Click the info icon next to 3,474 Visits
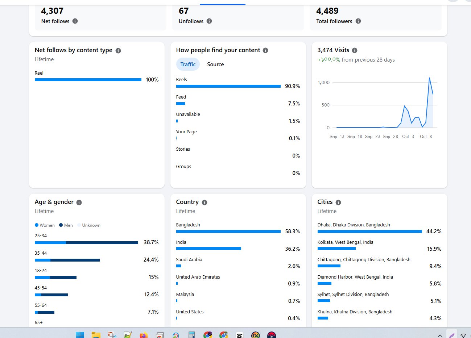 355,50
